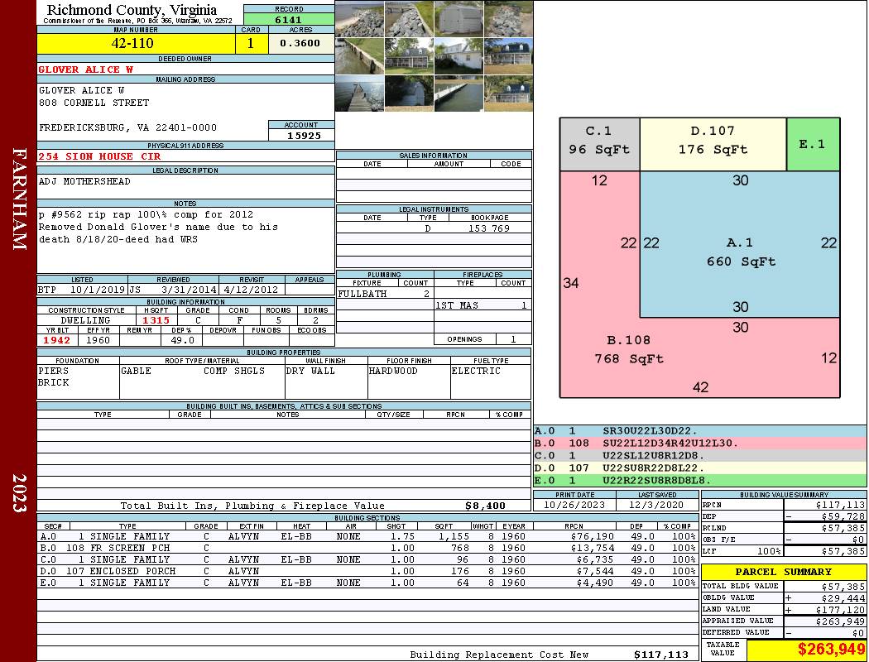
Task: Select the blue A.1 660 SqFt sketch section
Action: (x=740, y=244)
